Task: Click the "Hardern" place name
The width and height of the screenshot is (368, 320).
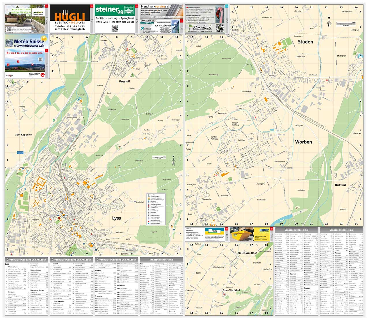Action: click(x=147, y=130)
